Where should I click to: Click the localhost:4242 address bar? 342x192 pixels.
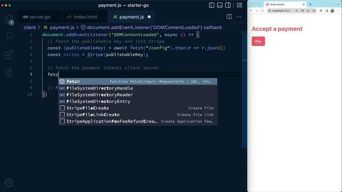click(x=281, y=11)
